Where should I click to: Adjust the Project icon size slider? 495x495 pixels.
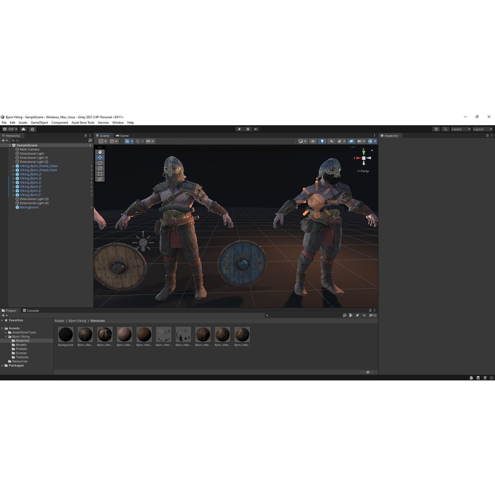pos(367,372)
